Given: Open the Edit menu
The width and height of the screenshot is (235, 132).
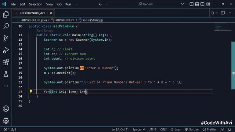Looking at the screenshot, I should coord(22,4).
